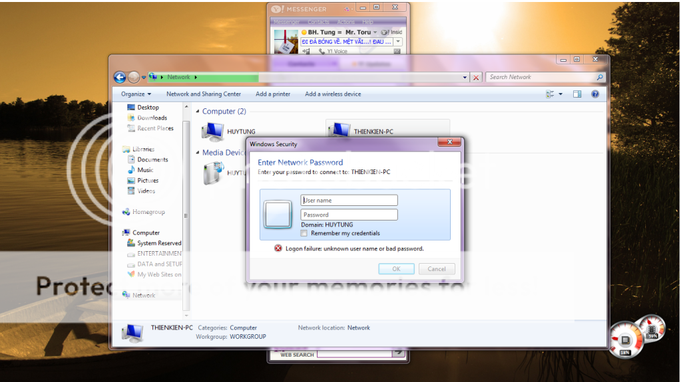Screen dimensions: 681x382
Task: Select Network breadcrumb in address bar
Action: click(178, 77)
